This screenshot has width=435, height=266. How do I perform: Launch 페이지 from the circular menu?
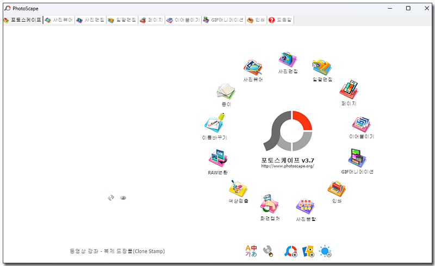point(349,90)
